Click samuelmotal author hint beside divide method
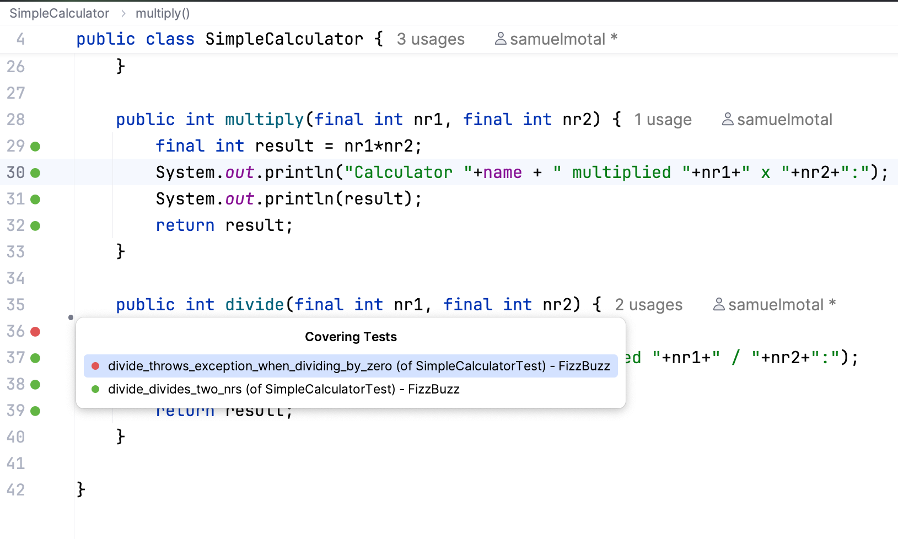This screenshot has width=898, height=539. tap(775, 305)
